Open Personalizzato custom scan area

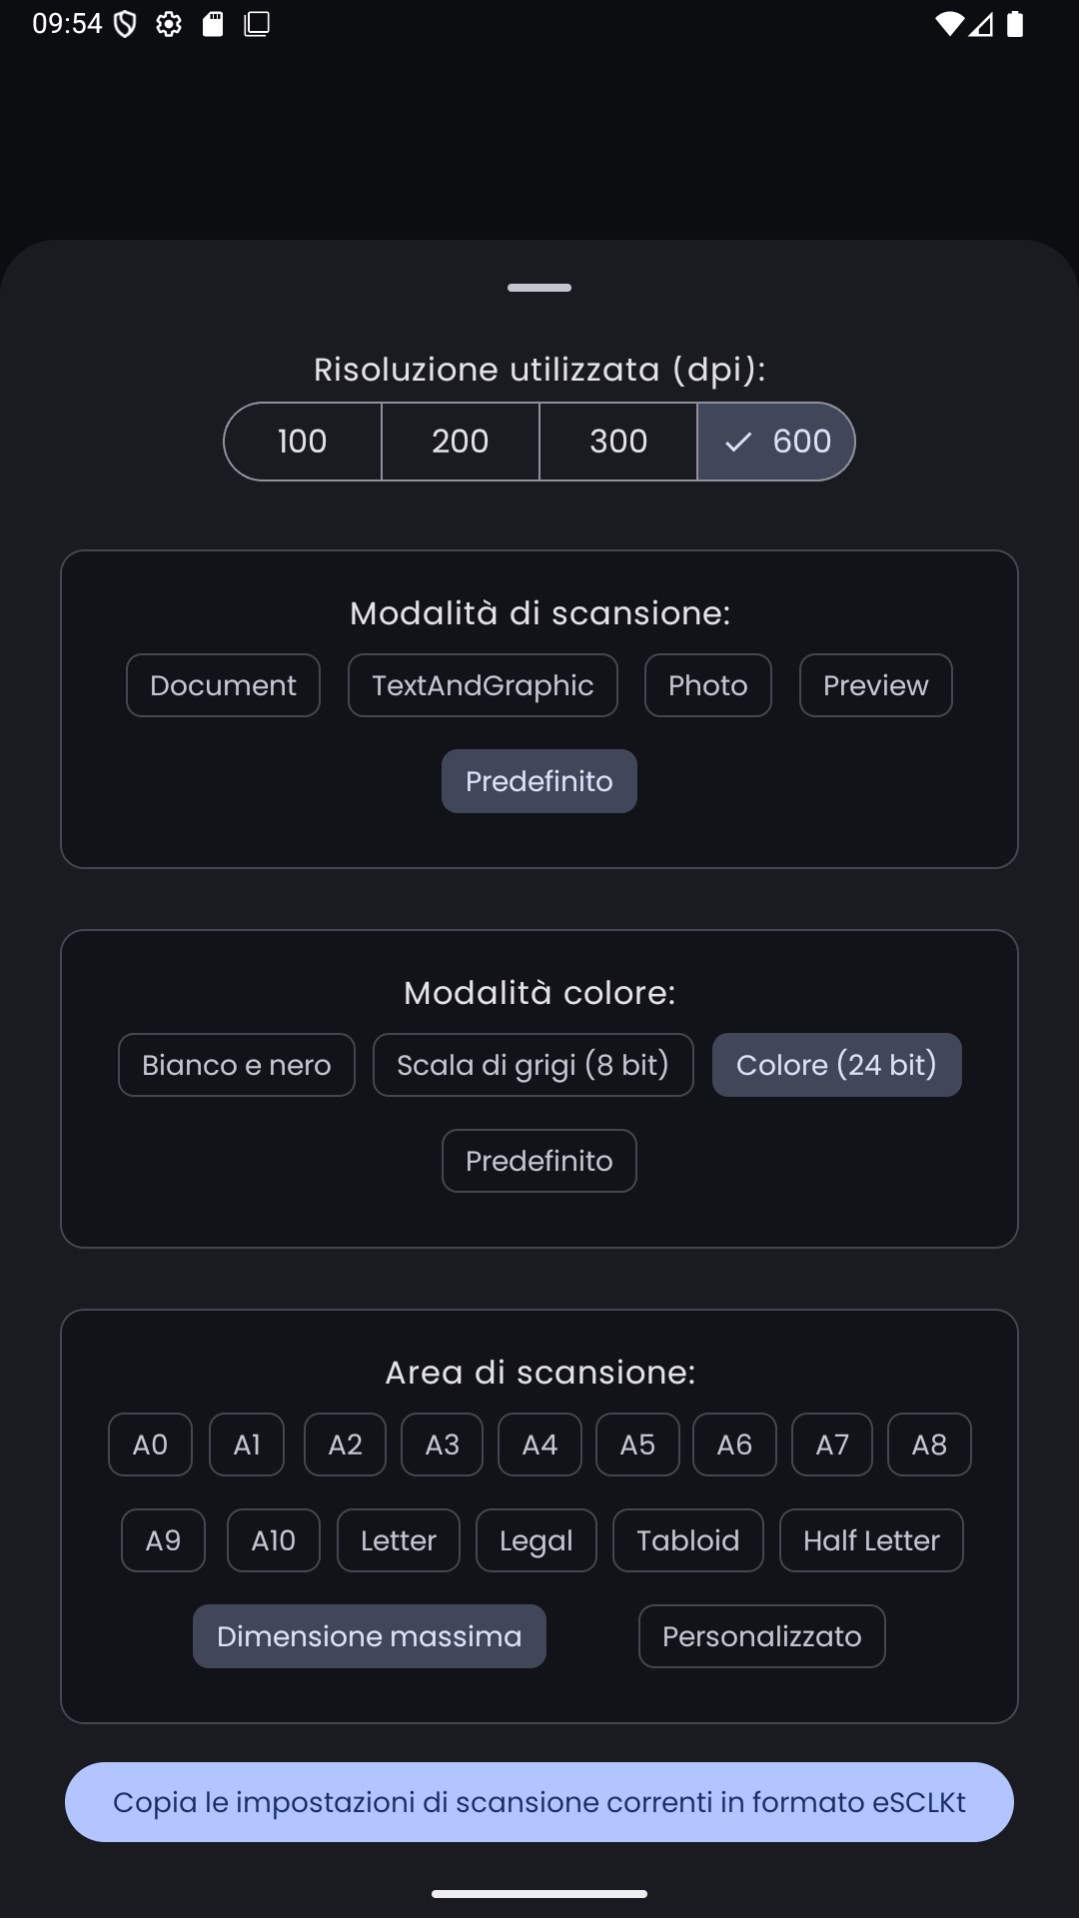(x=762, y=1636)
